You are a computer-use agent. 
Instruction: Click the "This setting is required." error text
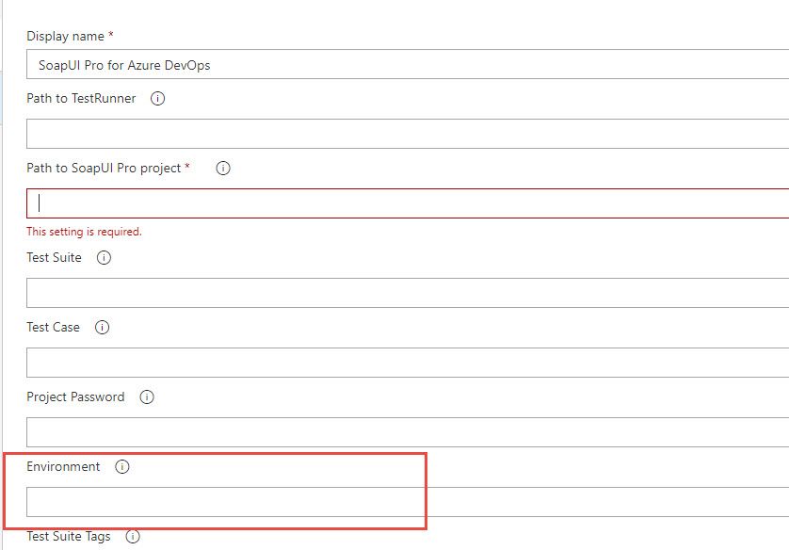(84, 232)
